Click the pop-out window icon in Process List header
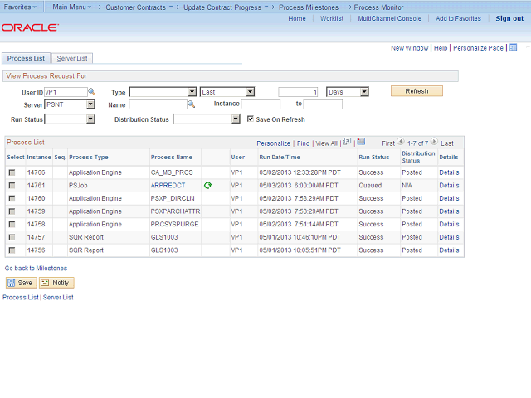The height and width of the screenshot is (398, 531). coord(347,143)
